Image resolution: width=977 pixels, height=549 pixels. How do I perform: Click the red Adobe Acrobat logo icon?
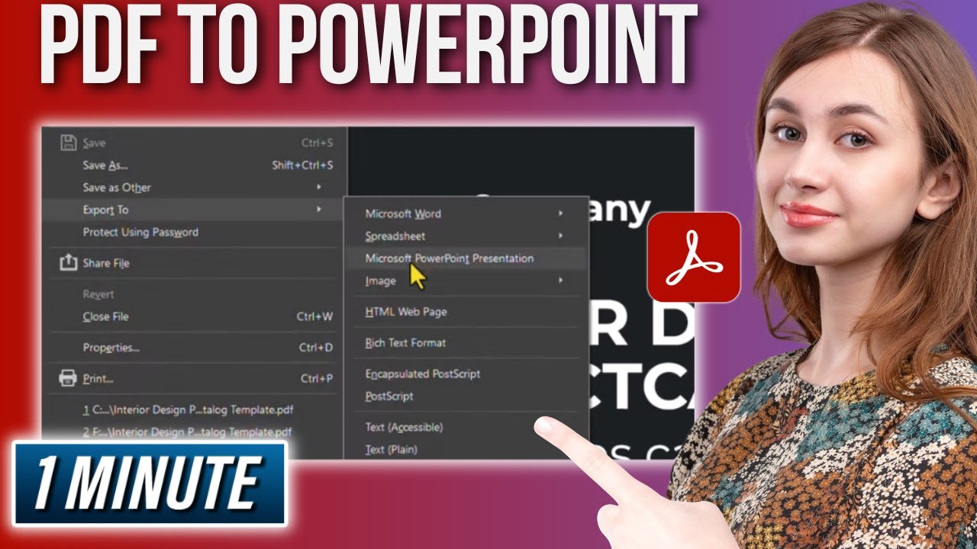click(x=694, y=258)
